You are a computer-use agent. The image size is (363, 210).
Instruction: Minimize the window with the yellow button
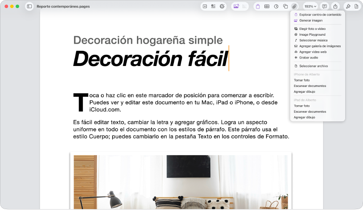(x=12, y=7)
